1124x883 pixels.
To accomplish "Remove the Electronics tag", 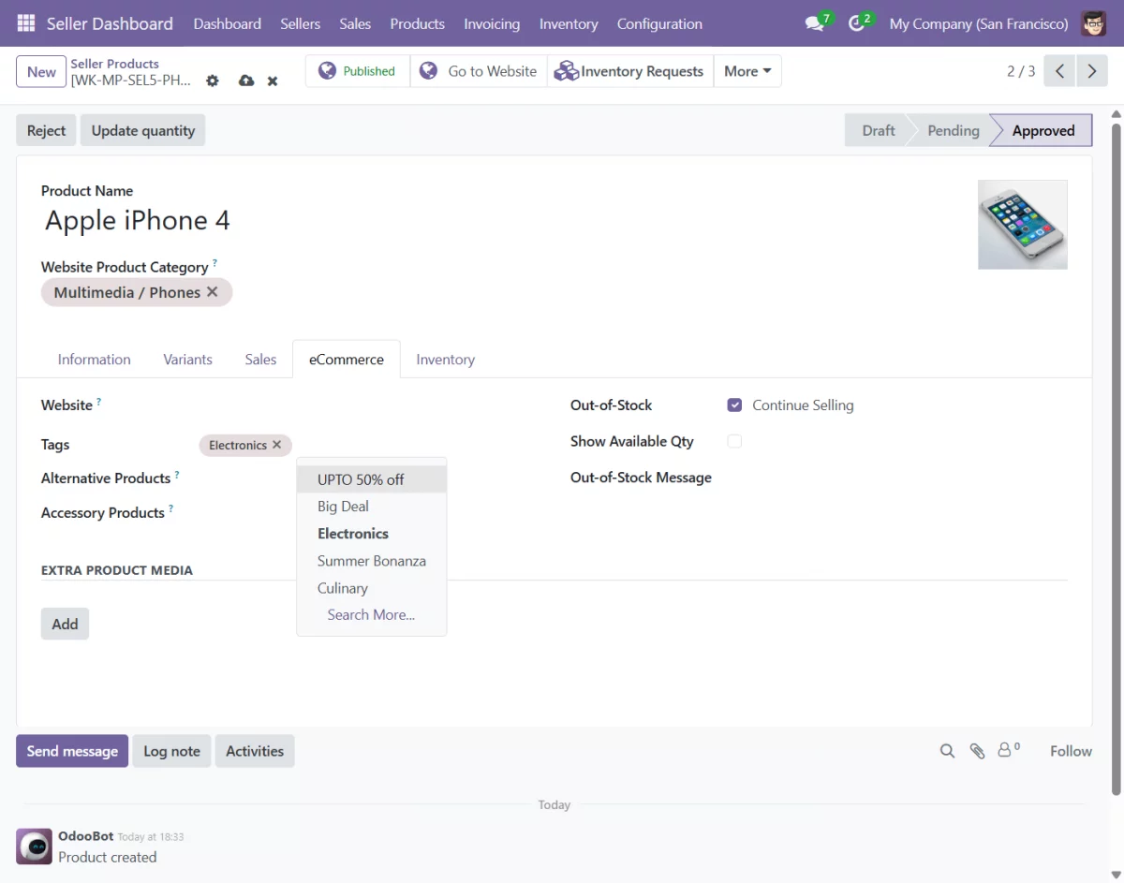I will pyautogui.click(x=276, y=445).
